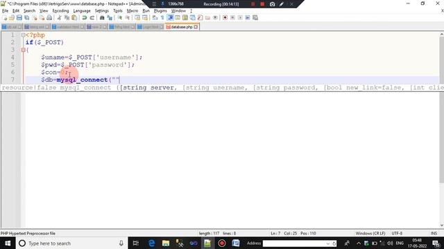Click Save recorded macro icon
Image resolution: width=444 pixels, height=249 pixels.
(x=255, y=17)
